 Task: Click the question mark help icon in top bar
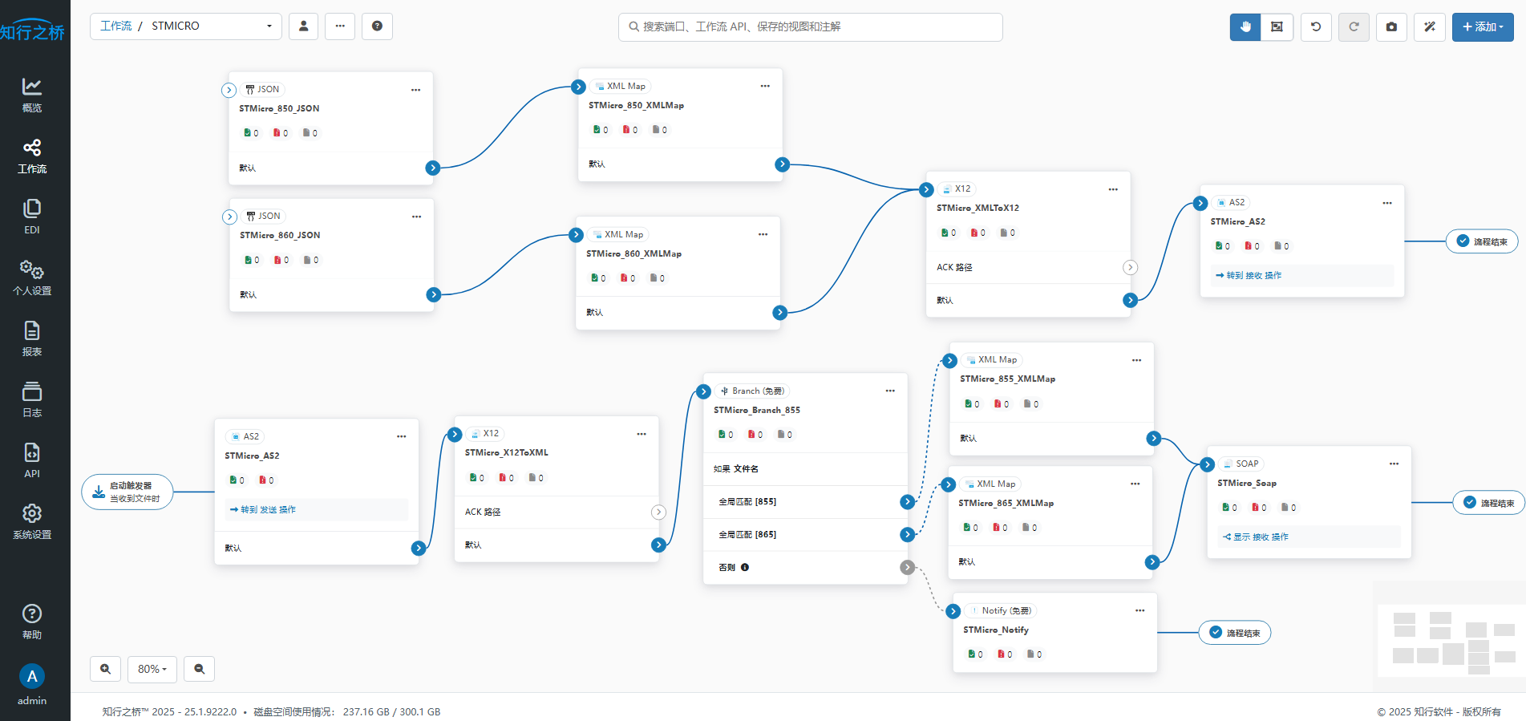point(377,26)
